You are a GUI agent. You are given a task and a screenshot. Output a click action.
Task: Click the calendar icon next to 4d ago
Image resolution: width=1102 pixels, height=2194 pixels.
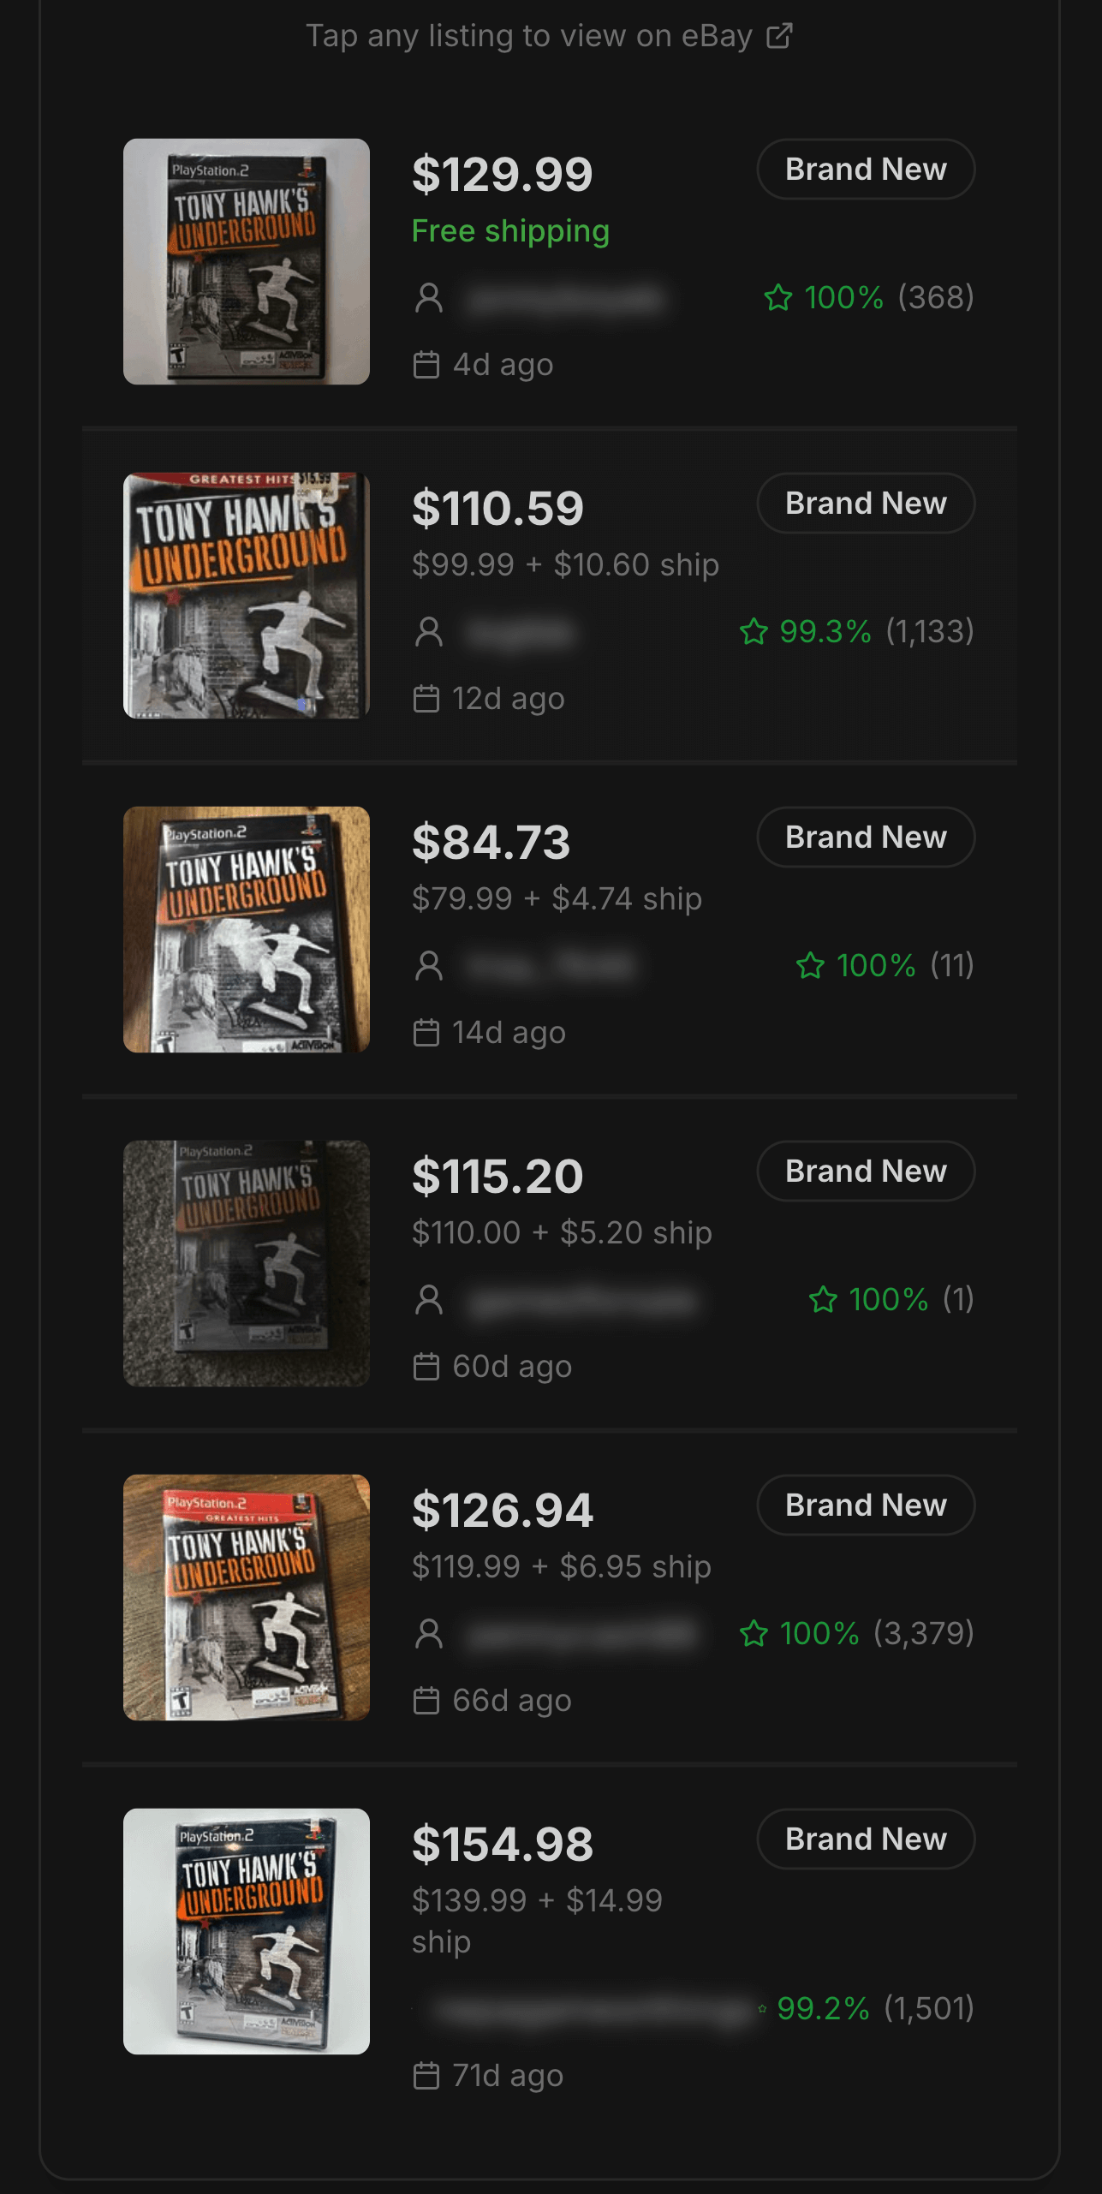click(x=426, y=365)
